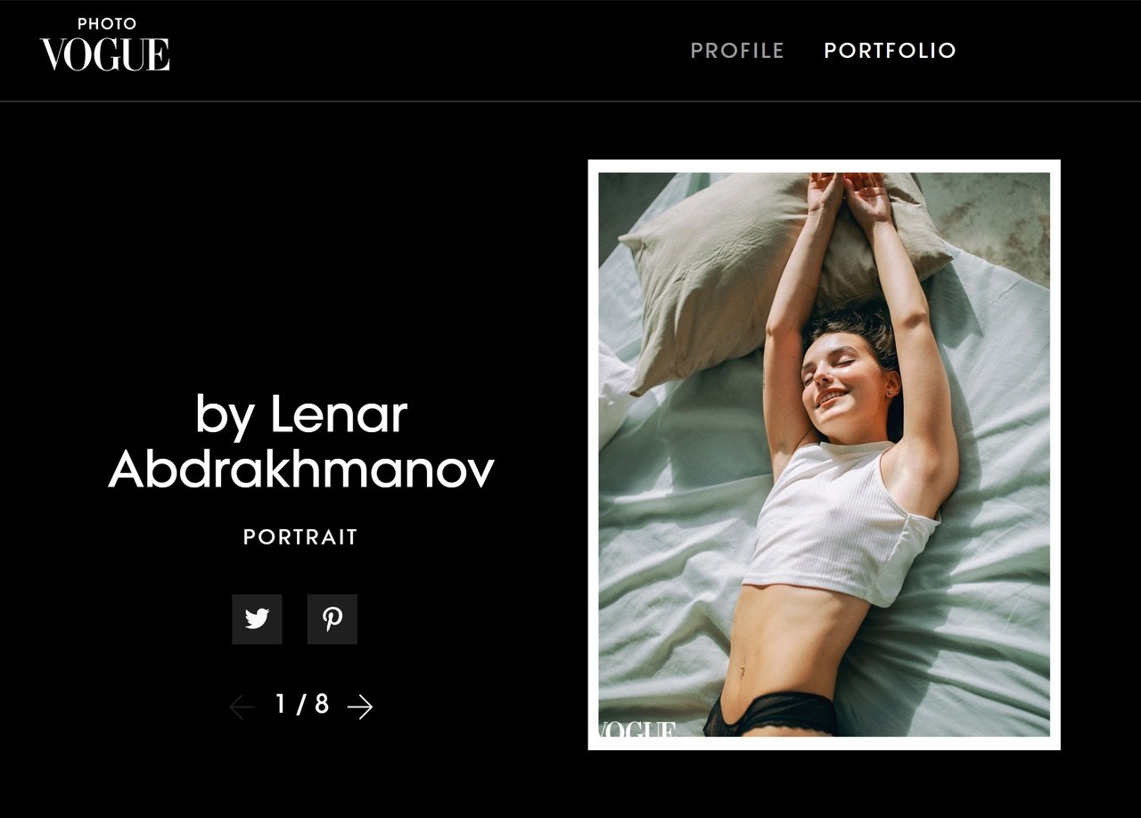The height and width of the screenshot is (818, 1141).
Task: Click the VOGUE wordmark in header logo
Action: (105, 54)
